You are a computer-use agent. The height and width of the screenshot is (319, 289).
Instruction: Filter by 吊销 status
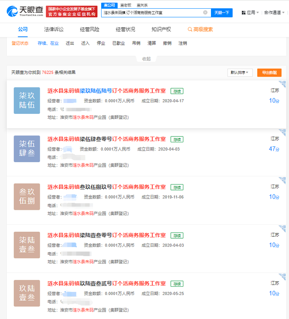click(136, 43)
